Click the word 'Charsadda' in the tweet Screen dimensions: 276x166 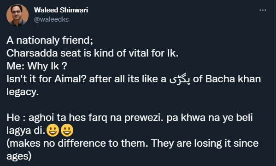(x=32, y=53)
